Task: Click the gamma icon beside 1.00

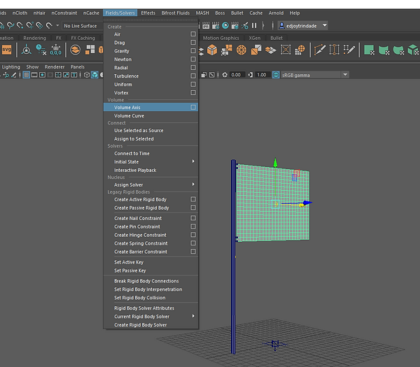Action: (251, 75)
